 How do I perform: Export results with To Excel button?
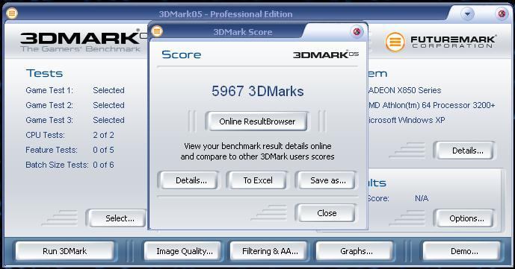tap(258, 180)
